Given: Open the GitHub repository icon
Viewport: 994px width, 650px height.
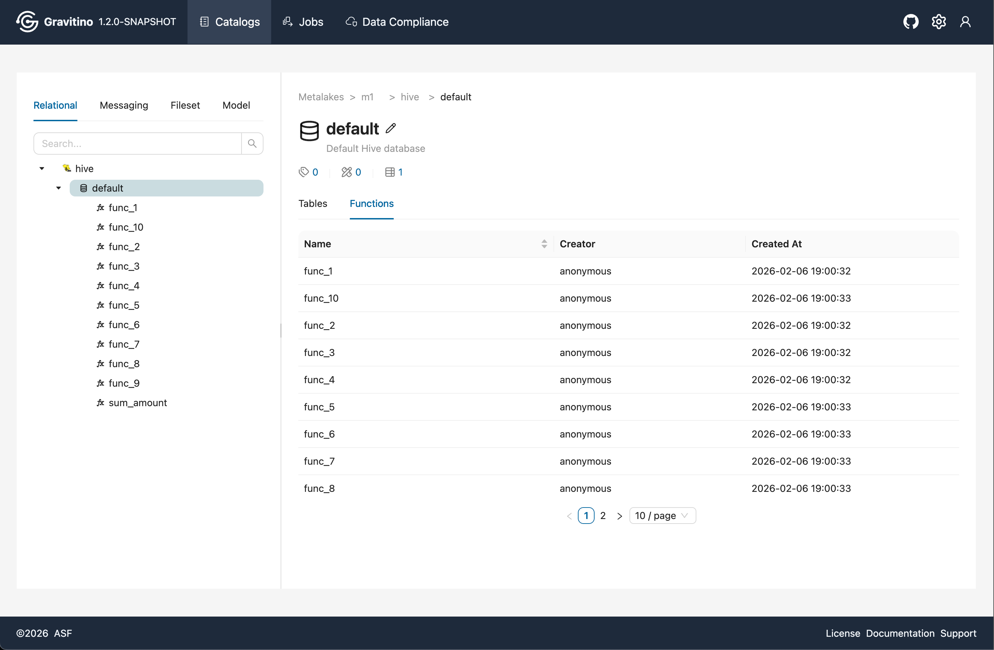Looking at the screenshot, I should pos(911,22).
